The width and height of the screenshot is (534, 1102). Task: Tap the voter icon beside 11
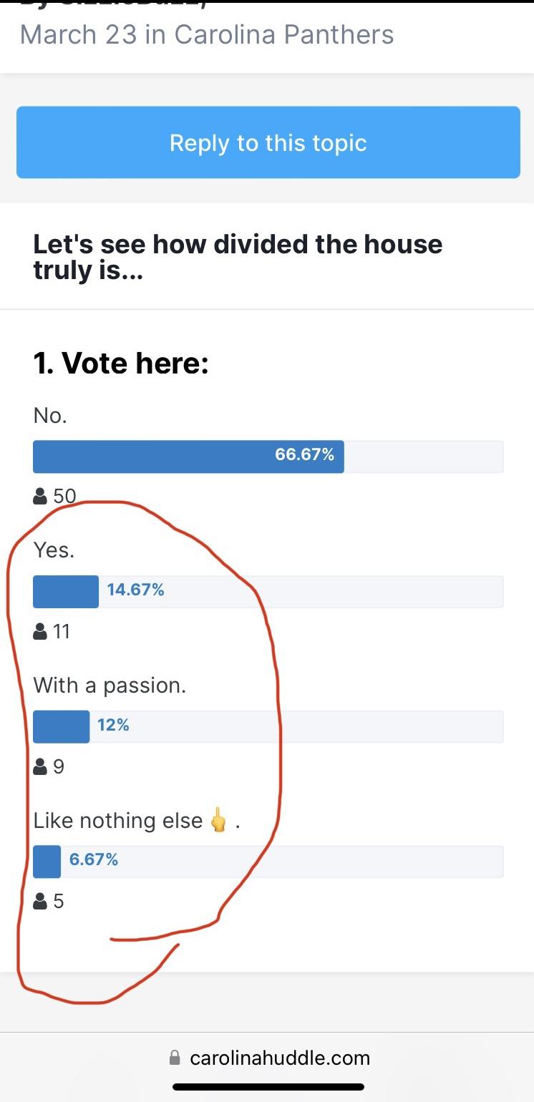pos(40,631)
